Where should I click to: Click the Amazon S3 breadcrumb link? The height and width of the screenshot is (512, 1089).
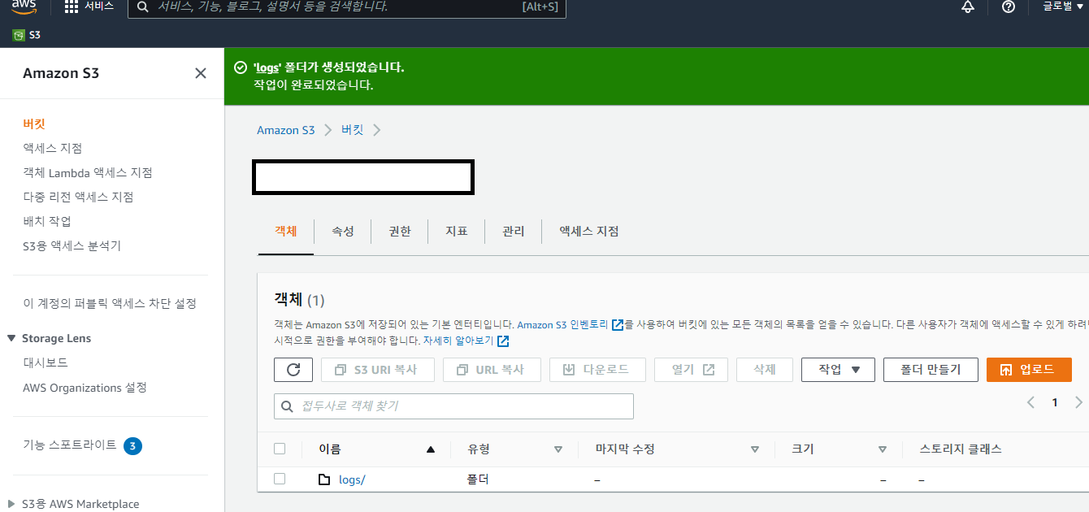click(286, 130)
